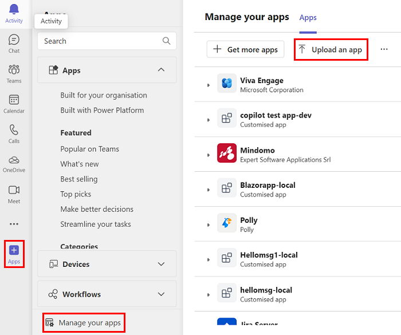
Task: Click the copilot test app-dev icon
Action: point(227,118)
